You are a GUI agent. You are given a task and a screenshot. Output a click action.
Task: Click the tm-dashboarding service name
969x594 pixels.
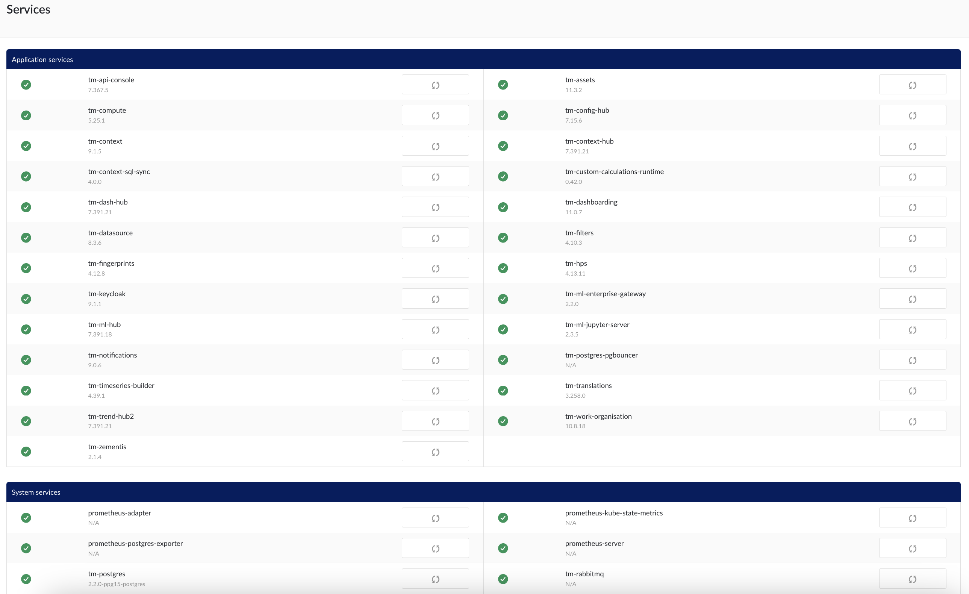(591, 202)
